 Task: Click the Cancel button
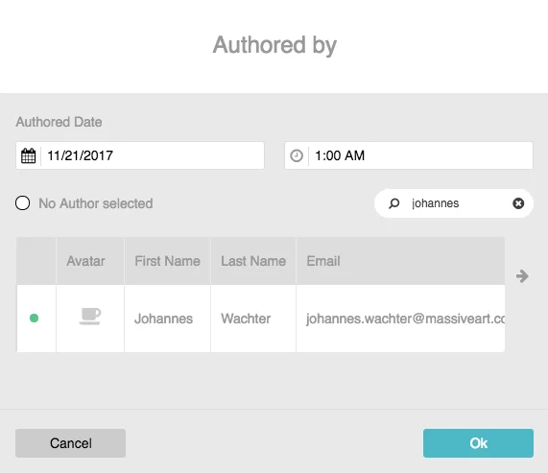pyautogui.click(x=70, y=443)
